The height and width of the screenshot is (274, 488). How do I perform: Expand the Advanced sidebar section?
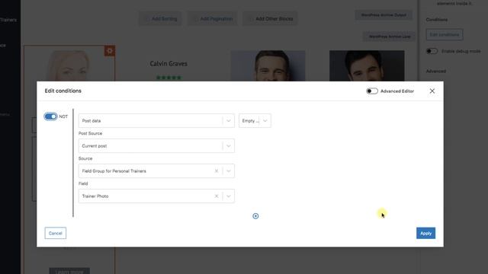click(435, 71)
